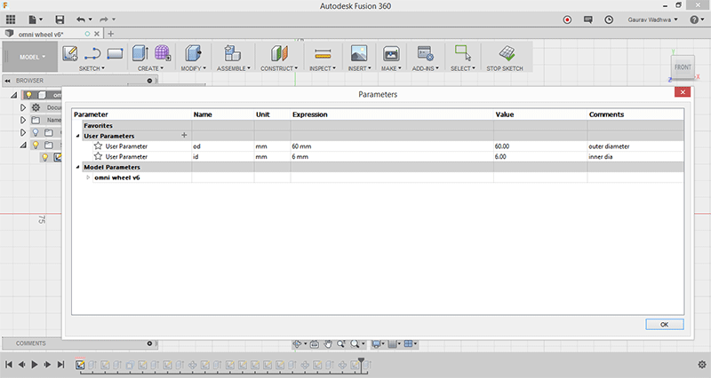711x378 pixels.
Task: Select the Modify press pull tool
Action: 193,53
